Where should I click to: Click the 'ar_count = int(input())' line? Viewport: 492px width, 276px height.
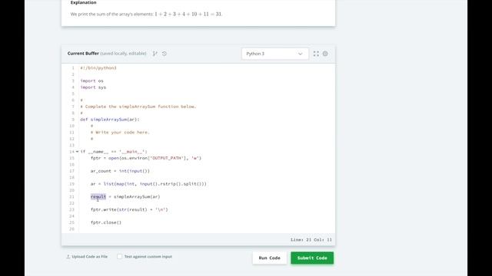pyautogui.click(x=120, y=171)
